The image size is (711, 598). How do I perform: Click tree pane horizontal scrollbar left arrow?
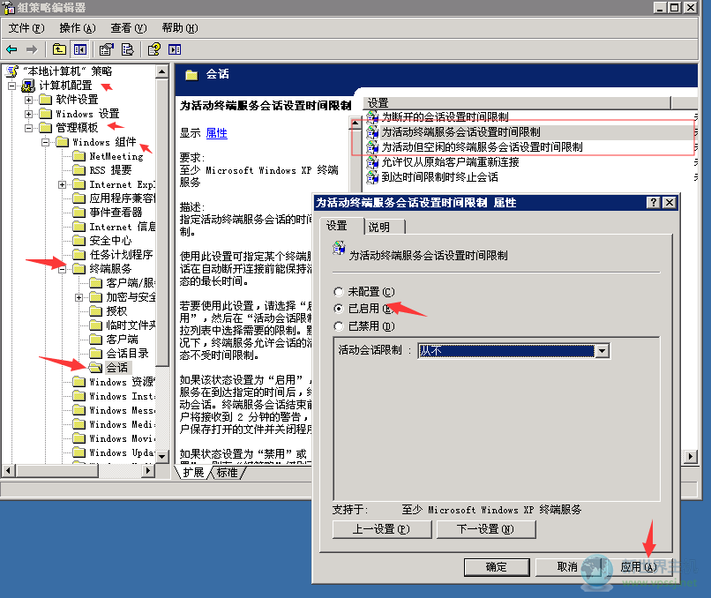coord(8,471)
